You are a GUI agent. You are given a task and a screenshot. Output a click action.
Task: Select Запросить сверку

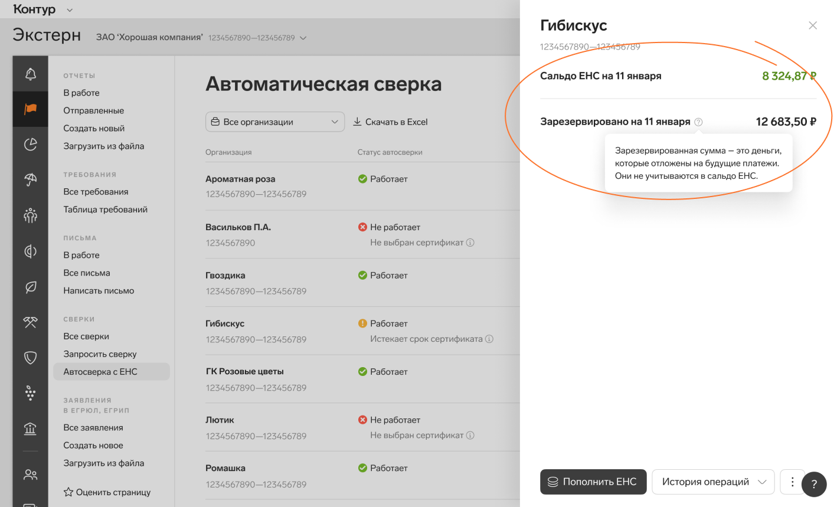coord(100,354)
